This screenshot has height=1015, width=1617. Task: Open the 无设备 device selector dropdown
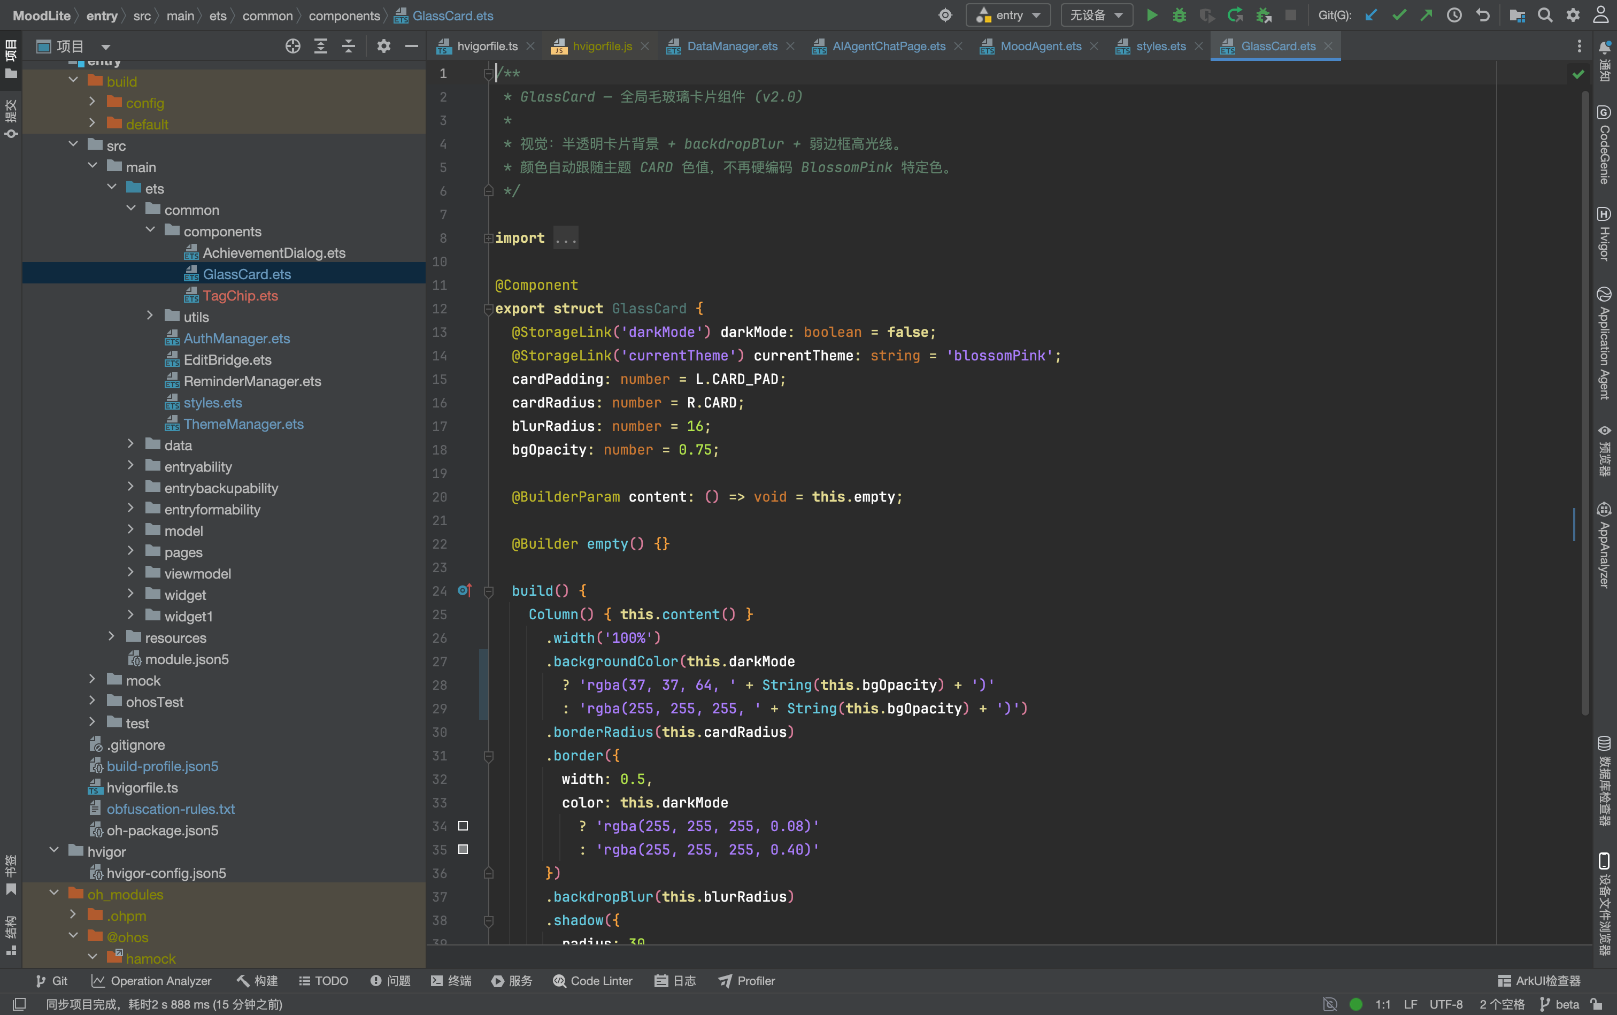[x=1096, y=16]
